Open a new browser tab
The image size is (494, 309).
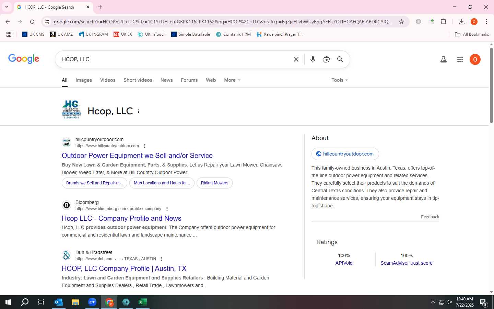(x=100, y=7)
